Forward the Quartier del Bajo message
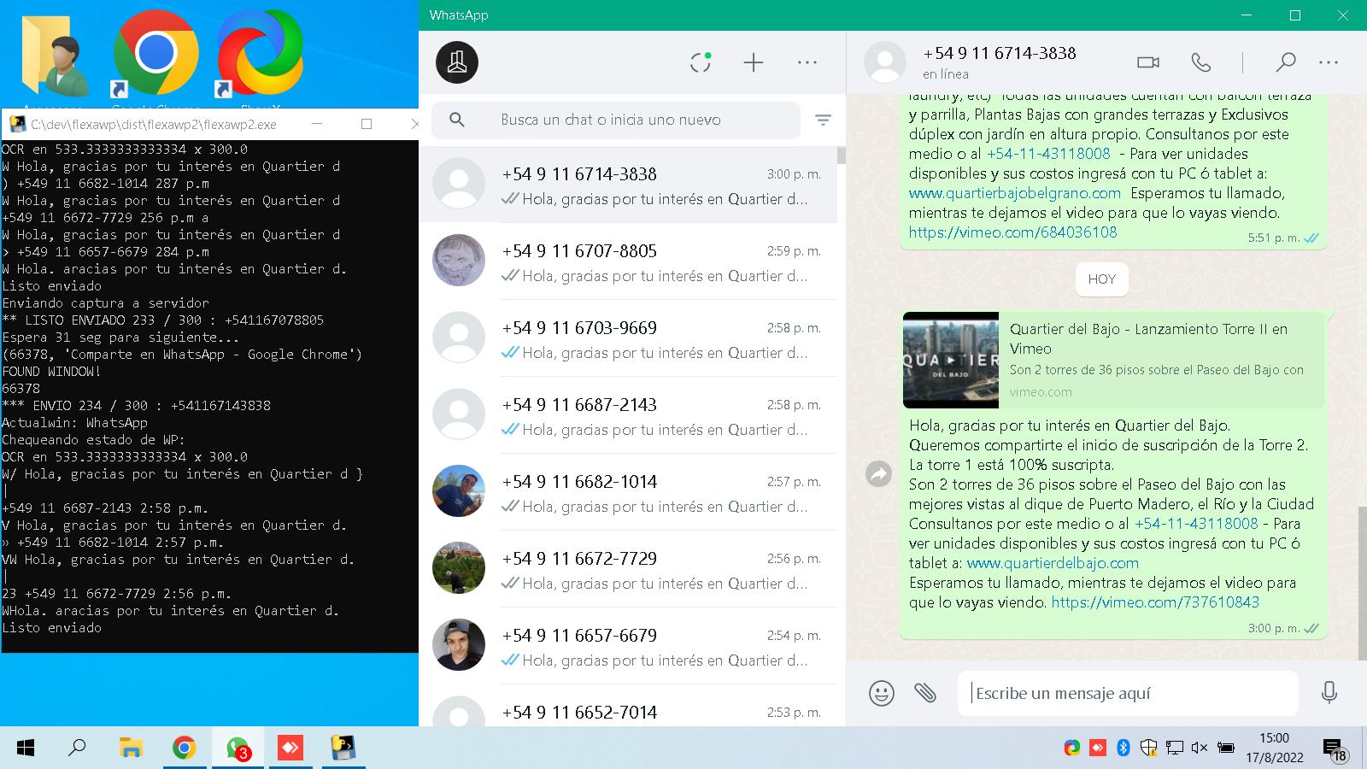This screenshot has height=769, width=1367. (878, 474)
